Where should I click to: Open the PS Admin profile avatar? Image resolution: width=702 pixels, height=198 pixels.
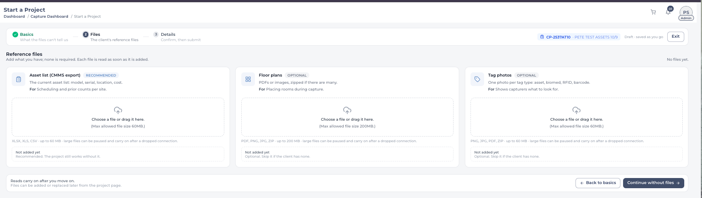click(x=686, y=13)
